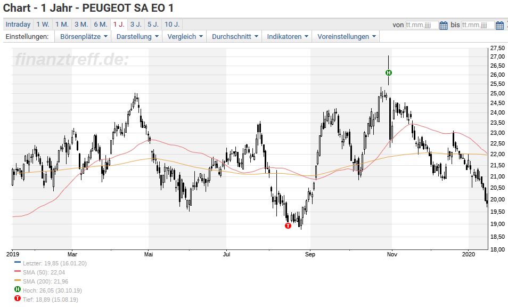The width and height of the screenshot is (508, 307).
Task: Click the 25,00 y-axis price label
Action: pos(497,94)
